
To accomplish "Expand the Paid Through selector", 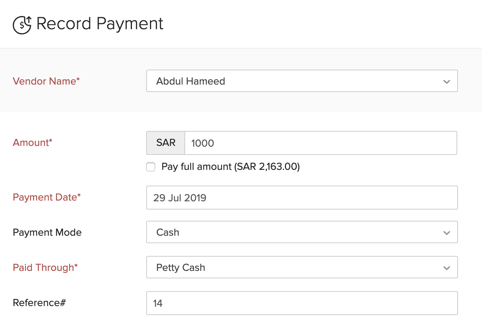I will pyautogui.click(x=446, y=267).
